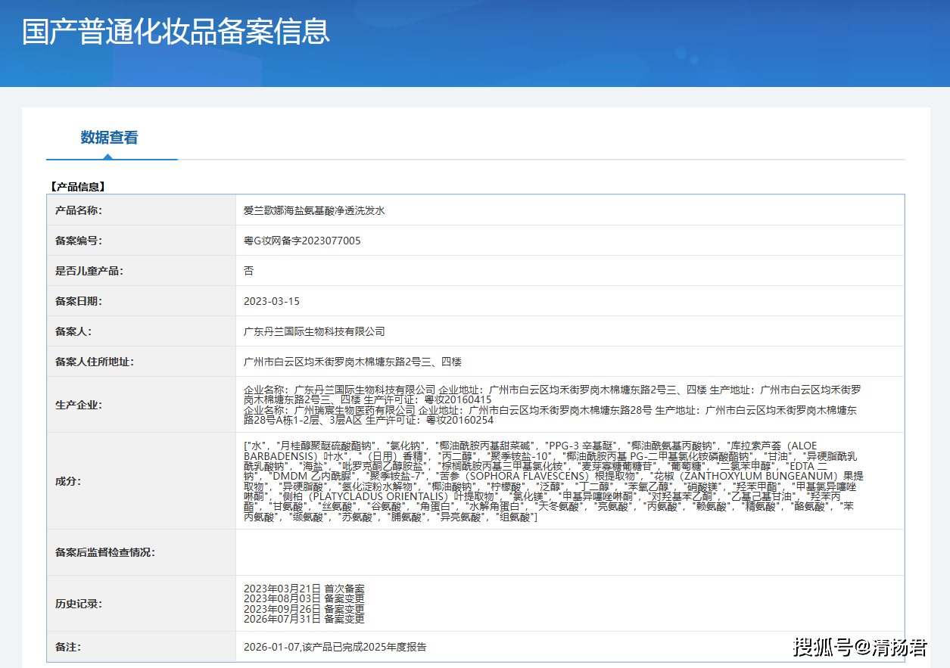Select the filing date 2023-03-15
This screenshot has width=950, height=668.
272,301
